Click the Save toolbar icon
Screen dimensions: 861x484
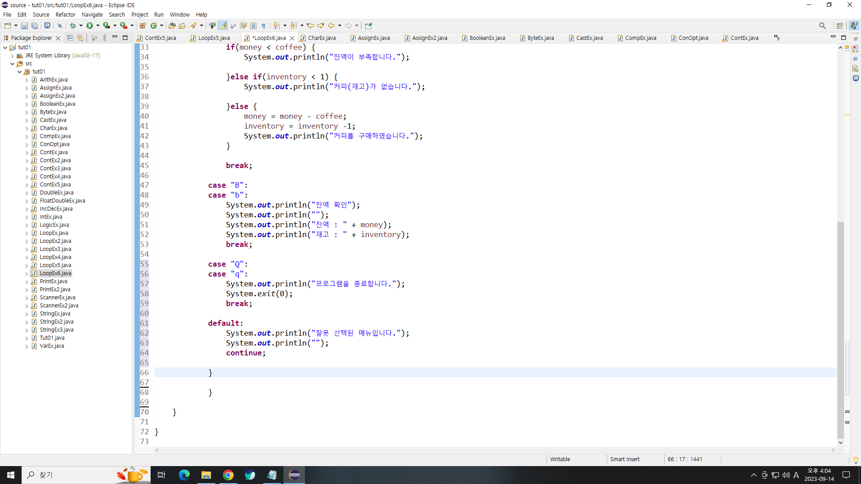point(24,26)
